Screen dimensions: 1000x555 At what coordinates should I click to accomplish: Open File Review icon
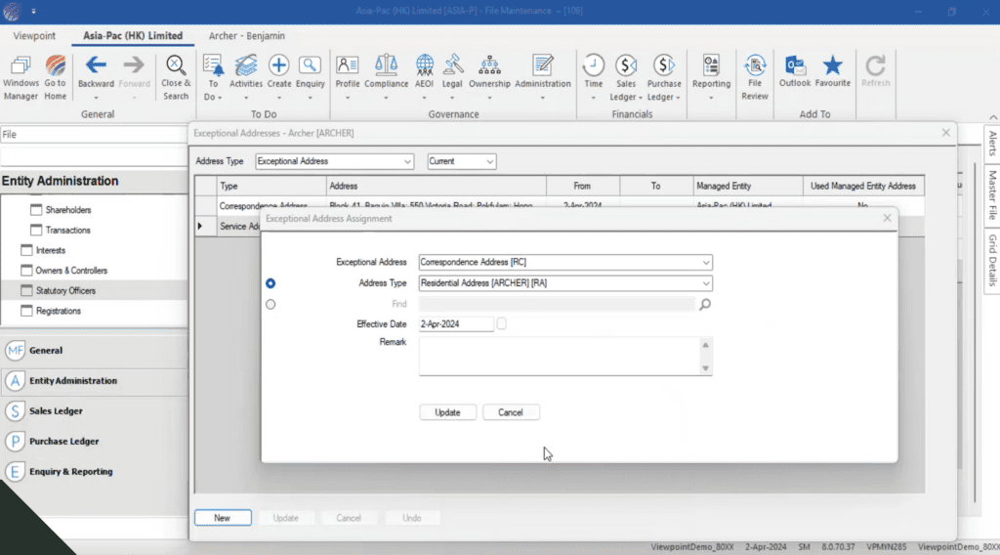click(754, 66)
